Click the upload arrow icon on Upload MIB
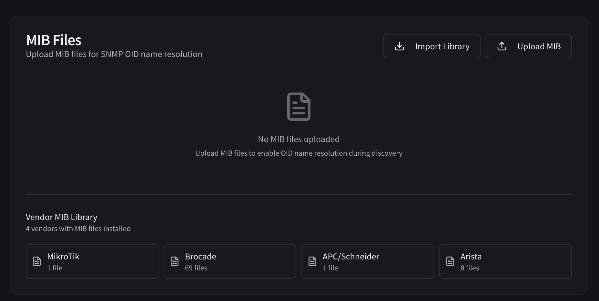 pyautogui.click(x=502, y=46)
